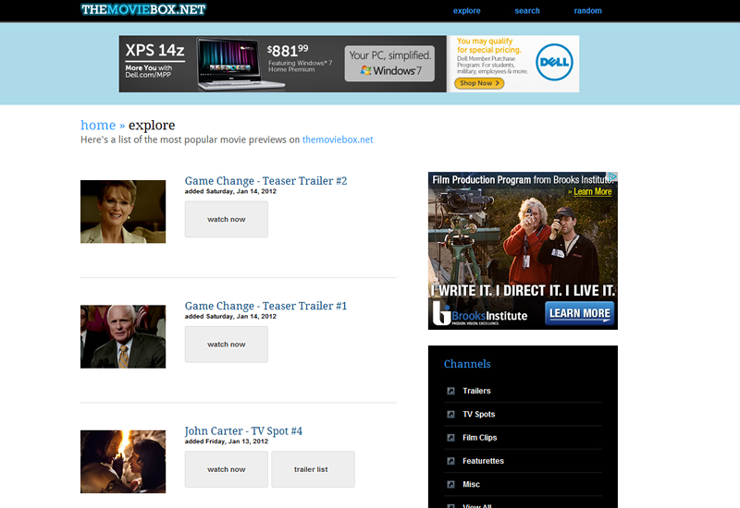Click the arrow icon beside Featurettes
This screenshot has height=508, width=740.
[x=450, y=461]
